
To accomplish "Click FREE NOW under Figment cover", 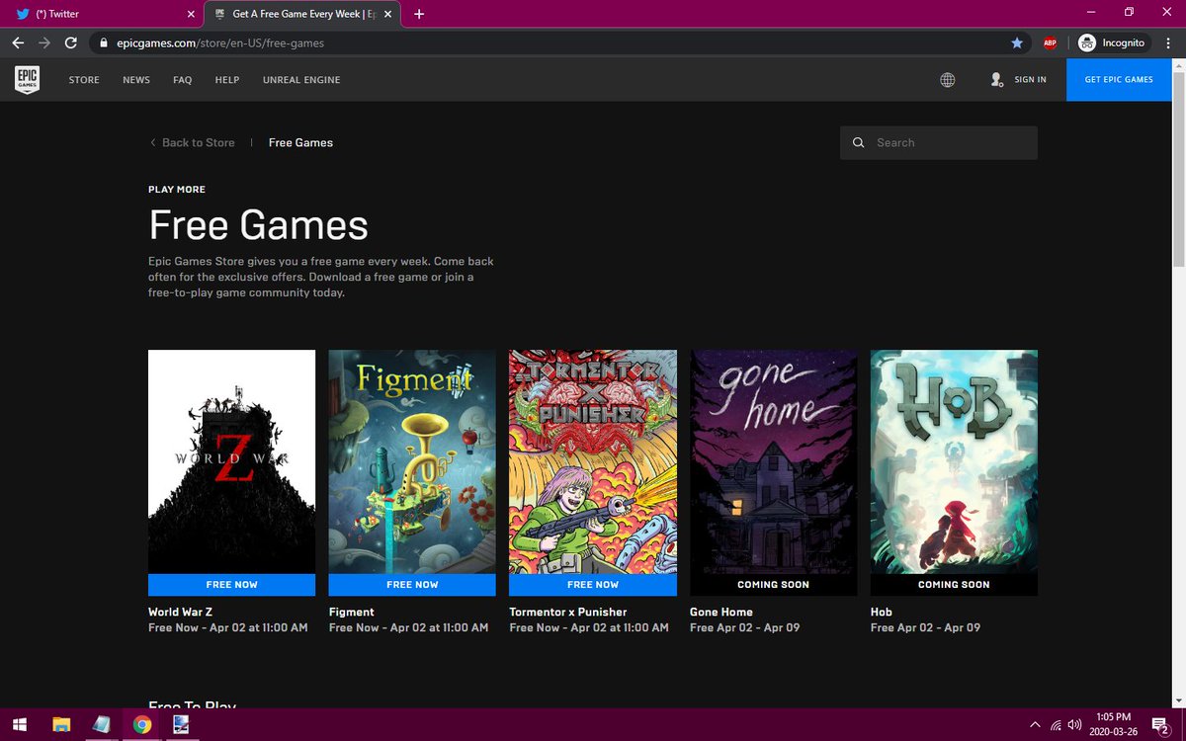I will click(x=412, y=585).
